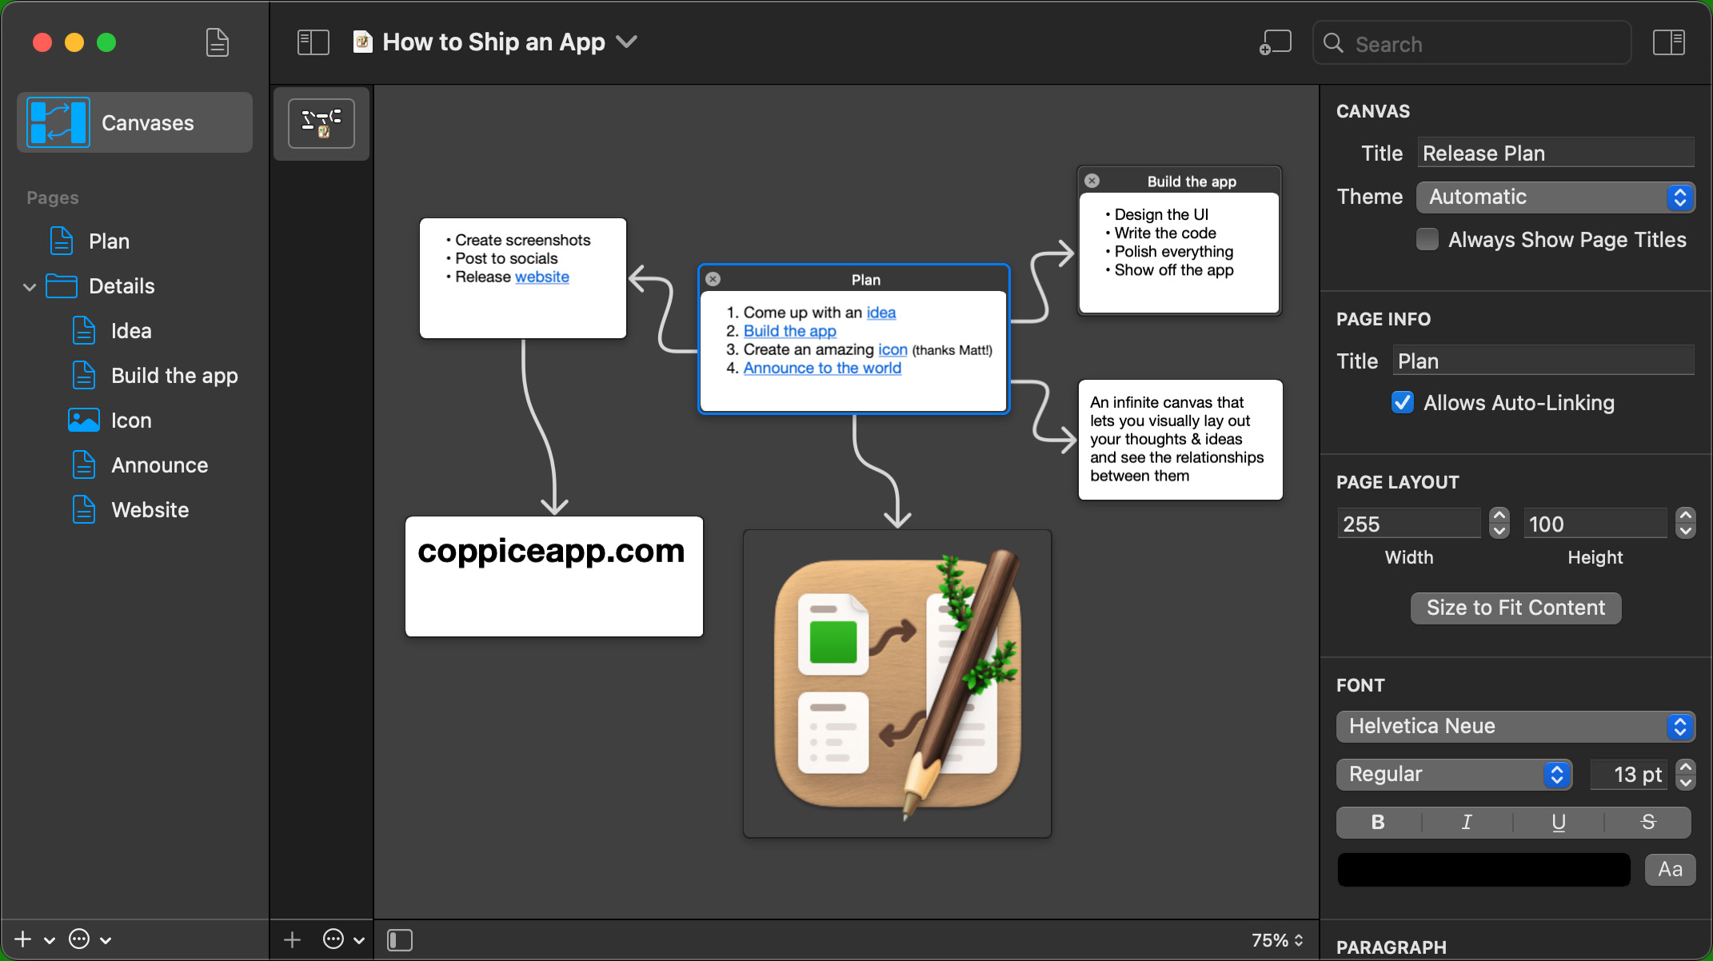Open the Helvetica Neue font dropdown

pyautogui.click(x=1515, y=726)
